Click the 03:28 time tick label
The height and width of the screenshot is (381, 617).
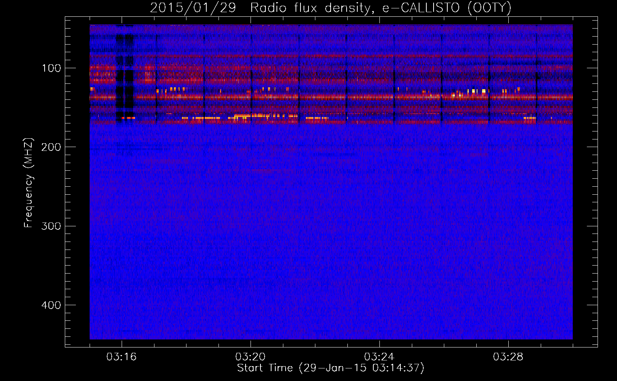pos(508,357)
